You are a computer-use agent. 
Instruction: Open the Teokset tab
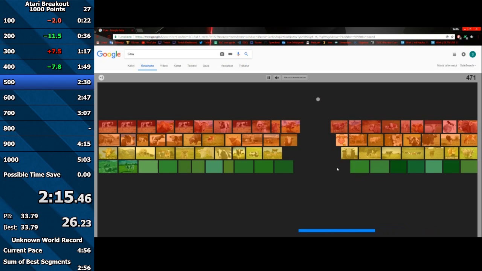pyautogui.click(x=192, y=65)
